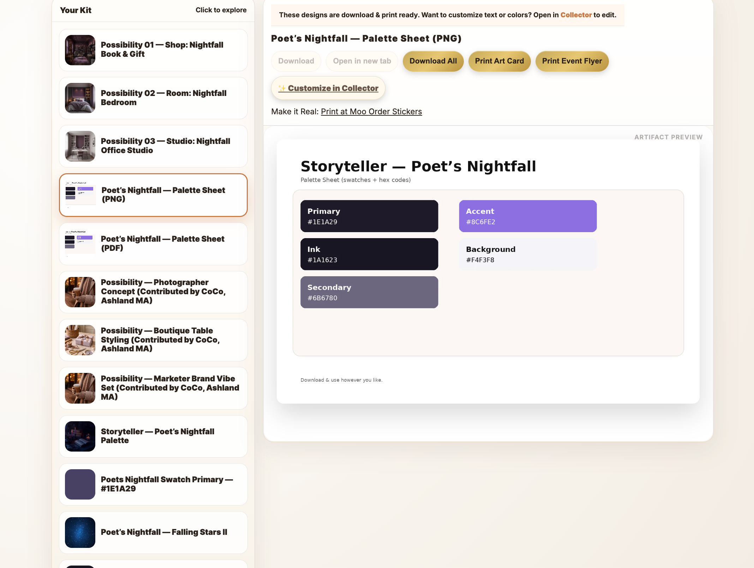Screen dimensions: 754x568
Task: Open the Nightfall Book & Gift shop thumbnail
Action: (80, 50)
